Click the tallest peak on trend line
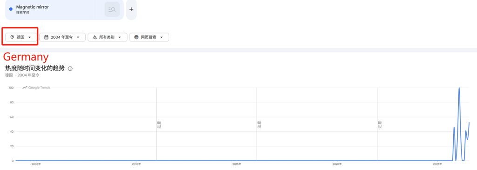 459,88
